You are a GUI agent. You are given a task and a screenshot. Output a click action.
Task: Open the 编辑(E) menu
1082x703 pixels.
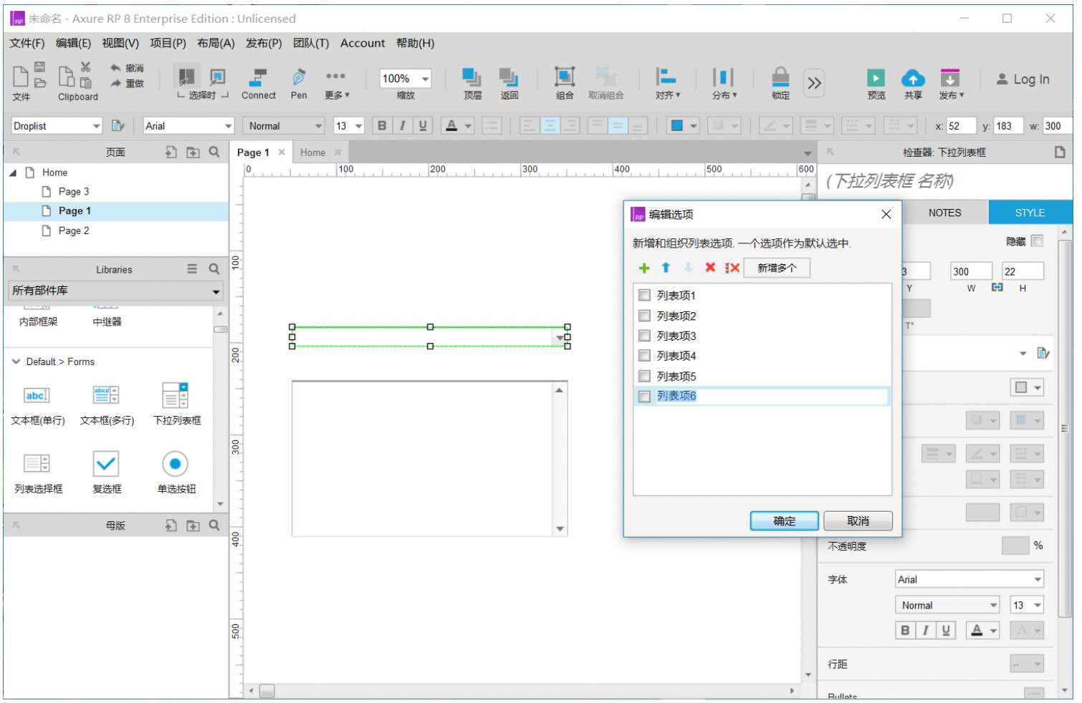(x=73, y=43)
